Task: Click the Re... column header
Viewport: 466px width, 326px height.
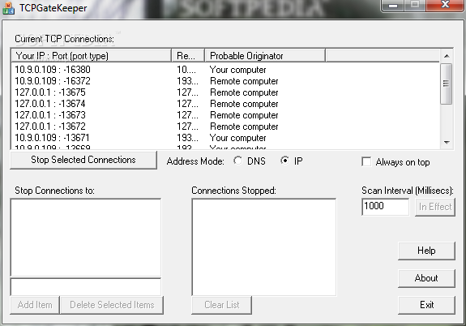Action: [188, 56]
